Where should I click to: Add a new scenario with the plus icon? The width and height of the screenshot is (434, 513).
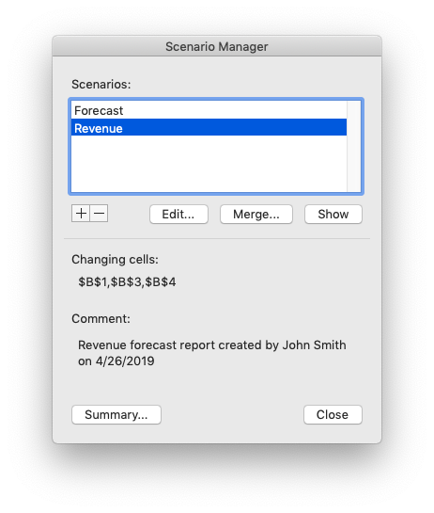coord(81,214)
